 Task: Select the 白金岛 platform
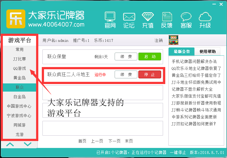(x=20, y=97)
